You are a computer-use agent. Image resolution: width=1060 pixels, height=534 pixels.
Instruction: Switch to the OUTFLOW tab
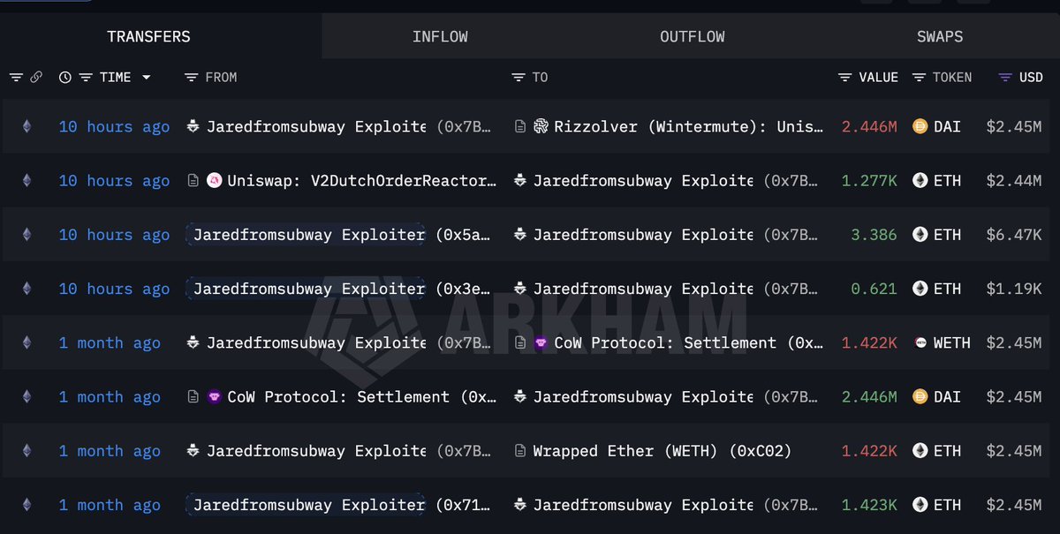pos(693,37)
